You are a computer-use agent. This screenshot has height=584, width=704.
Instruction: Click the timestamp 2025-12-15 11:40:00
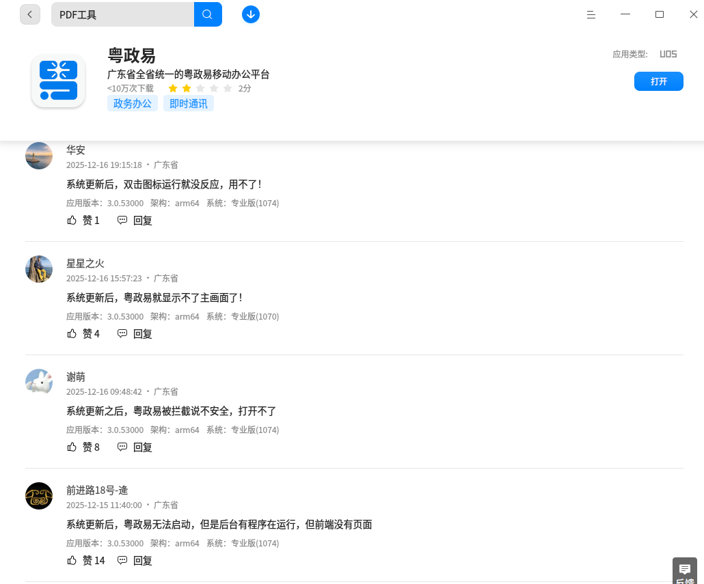coord(104,505)
